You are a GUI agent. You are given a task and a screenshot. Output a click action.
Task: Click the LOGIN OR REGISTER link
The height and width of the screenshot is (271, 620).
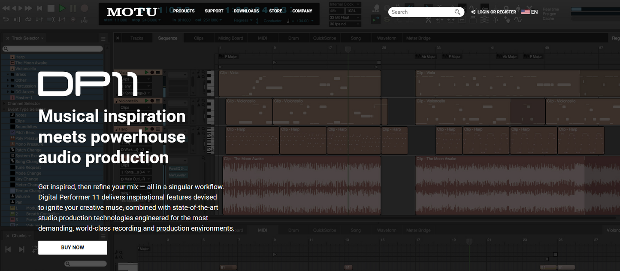pyautogui.click(x=496, y=12)
